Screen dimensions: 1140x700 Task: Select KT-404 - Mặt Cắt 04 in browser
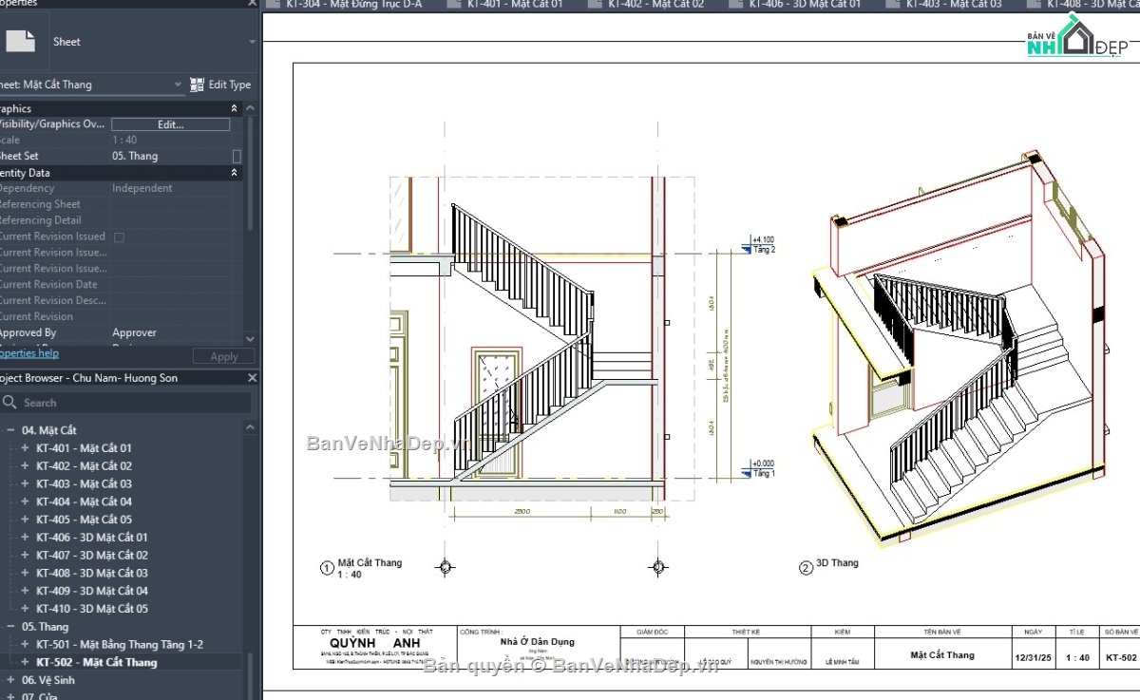[84, 501]
